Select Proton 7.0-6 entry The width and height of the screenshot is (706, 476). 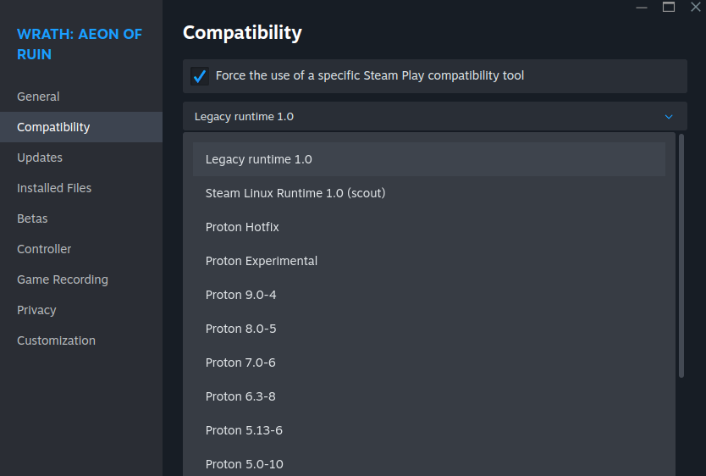click(x=240, y=363)
